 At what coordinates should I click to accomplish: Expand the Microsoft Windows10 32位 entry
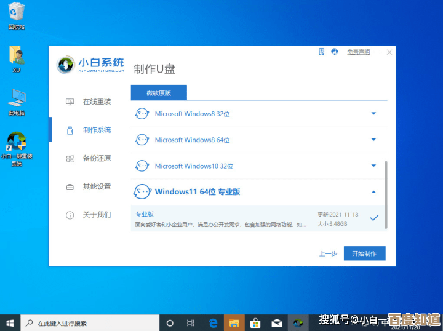pyautogui.click(x=373, y=166)
